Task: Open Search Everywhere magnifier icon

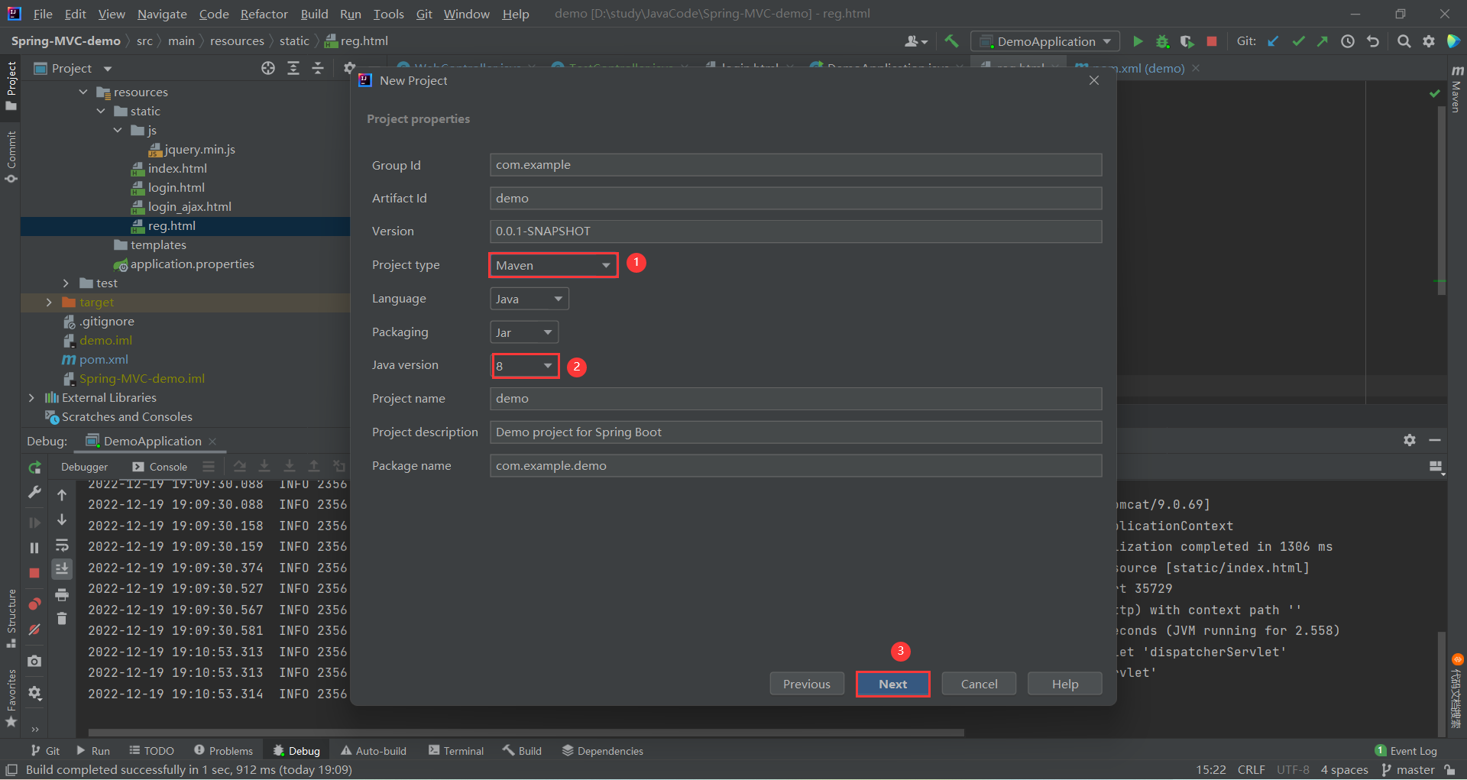Action: pyautogui.click(x=1404, y=41)
